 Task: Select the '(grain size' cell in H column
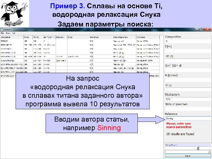coord(62,60)
